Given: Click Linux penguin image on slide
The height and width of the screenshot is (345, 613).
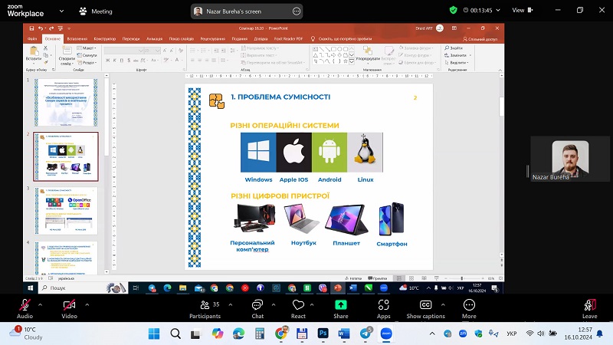Looking at the screenshot, I should [x=366, y=152].
